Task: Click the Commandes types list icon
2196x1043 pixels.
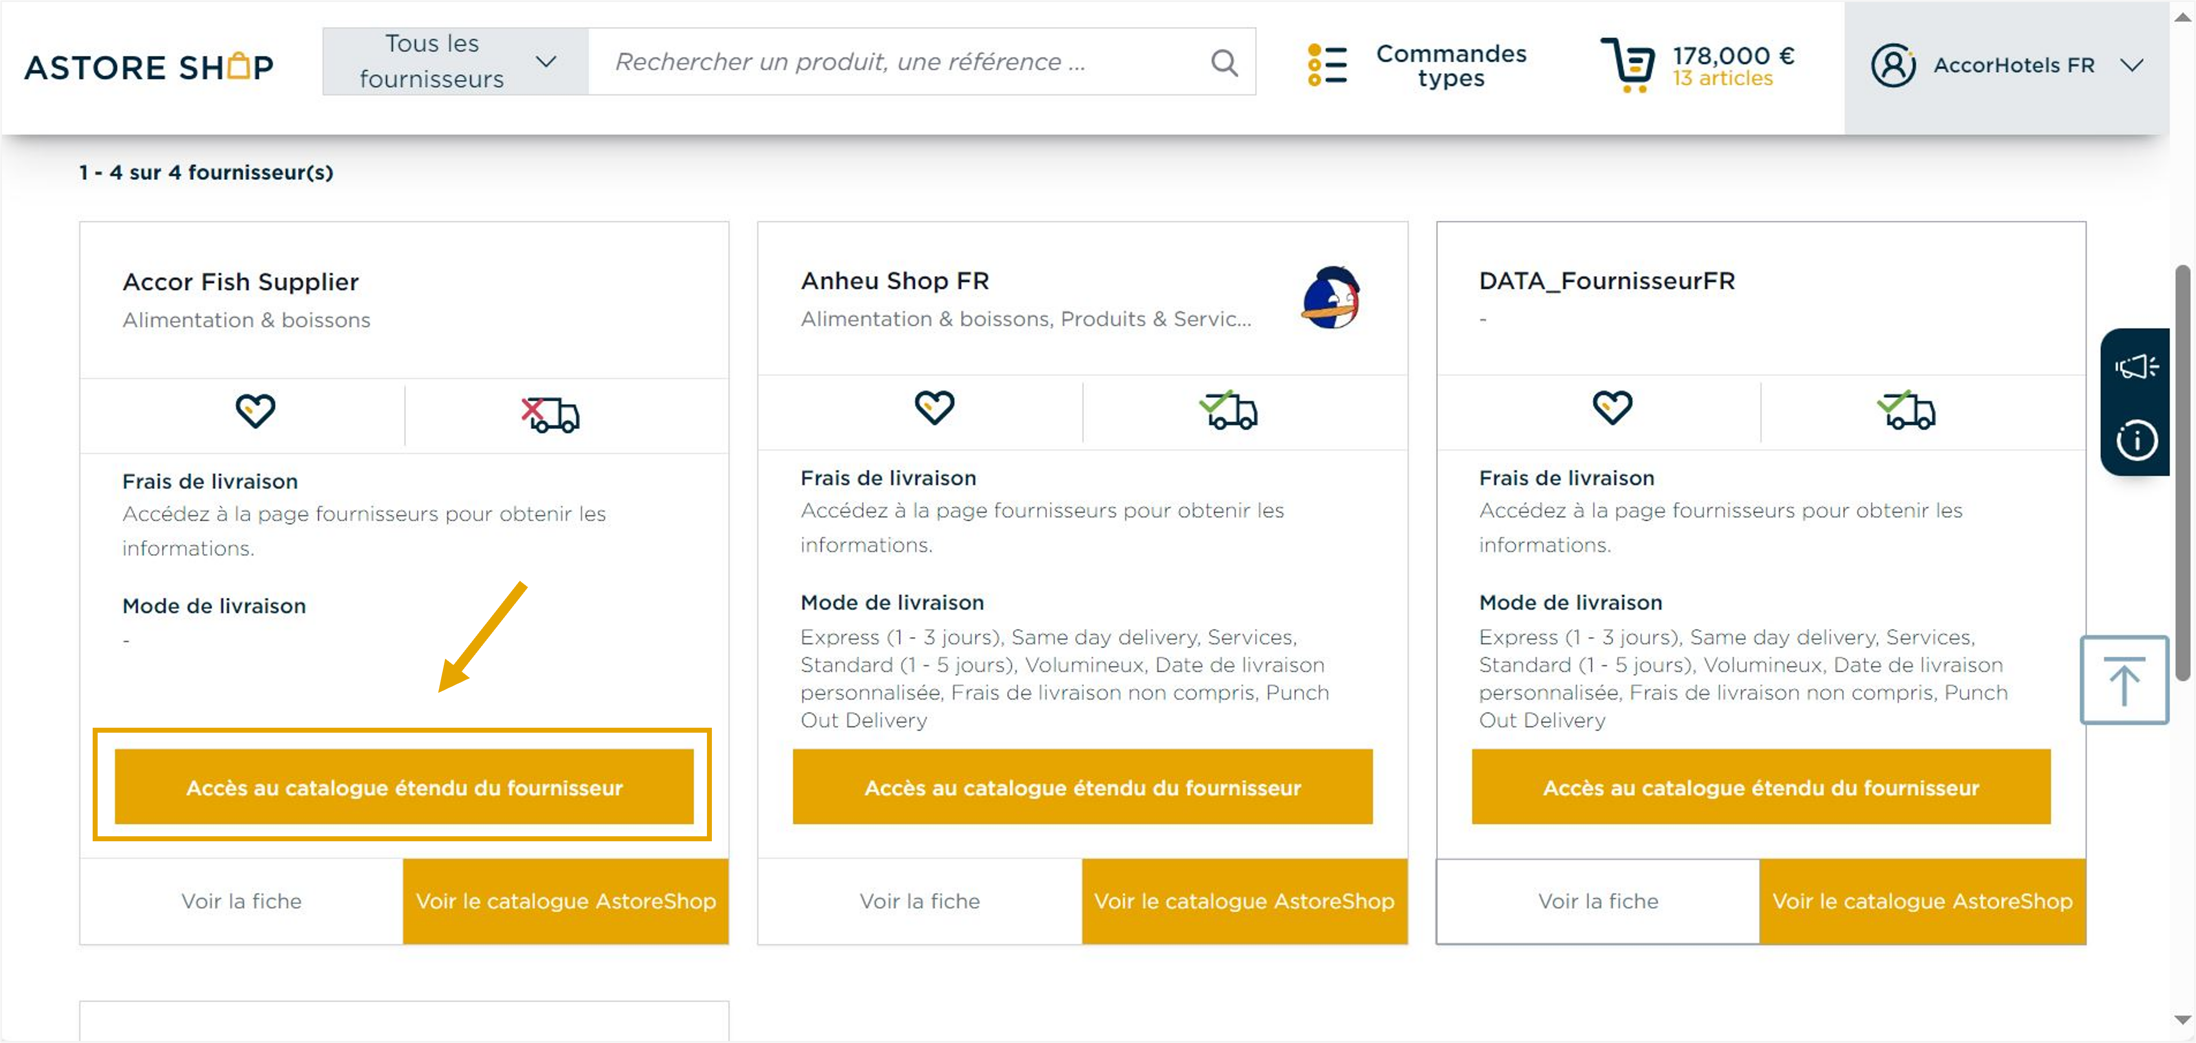Action: [x=1327, y=65]
